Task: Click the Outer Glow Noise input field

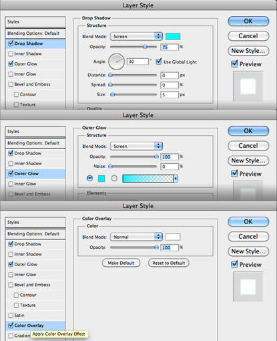Action: (170, 166)
